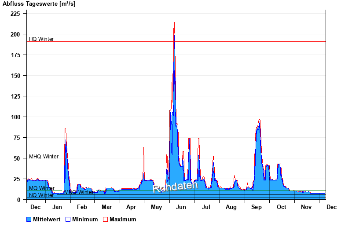Click the highest peak at early June
Viewport: 352px width, 242px height.
coord(174,23)
